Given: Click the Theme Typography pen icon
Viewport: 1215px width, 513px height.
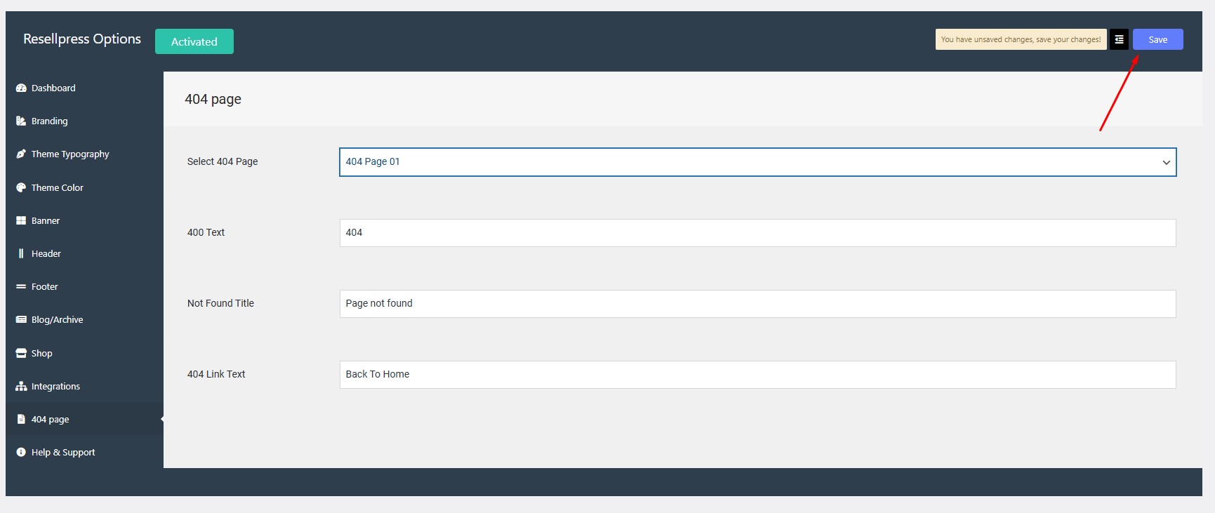Looking at the screenshot, I should click(x=21, y=154).
